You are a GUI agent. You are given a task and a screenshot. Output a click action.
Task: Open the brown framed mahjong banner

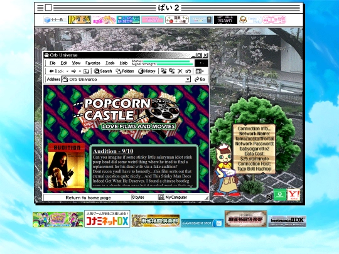point(245,219)
